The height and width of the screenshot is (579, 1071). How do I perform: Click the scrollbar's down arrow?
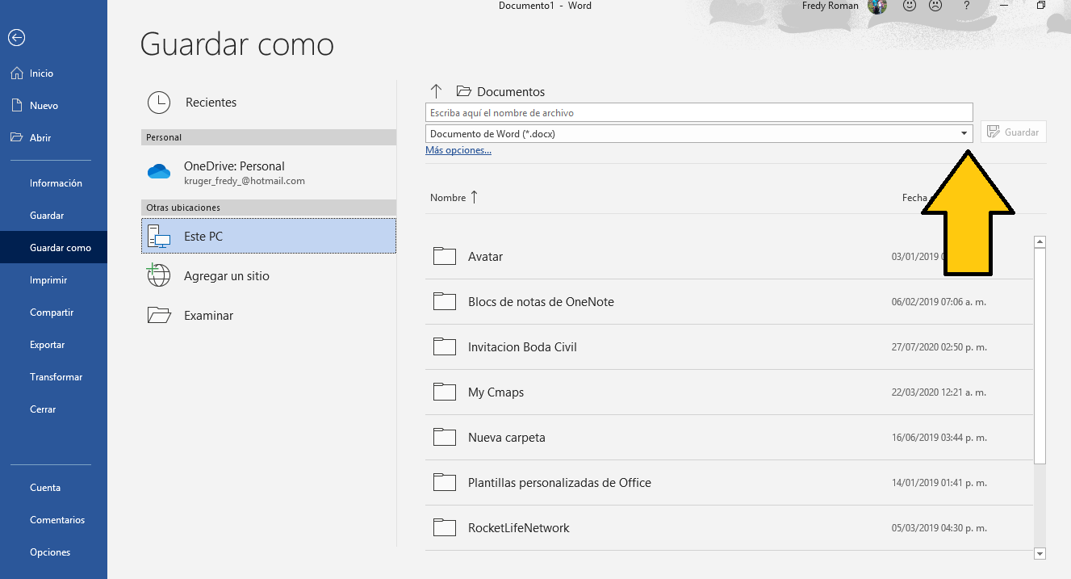tap(1040, 554)
